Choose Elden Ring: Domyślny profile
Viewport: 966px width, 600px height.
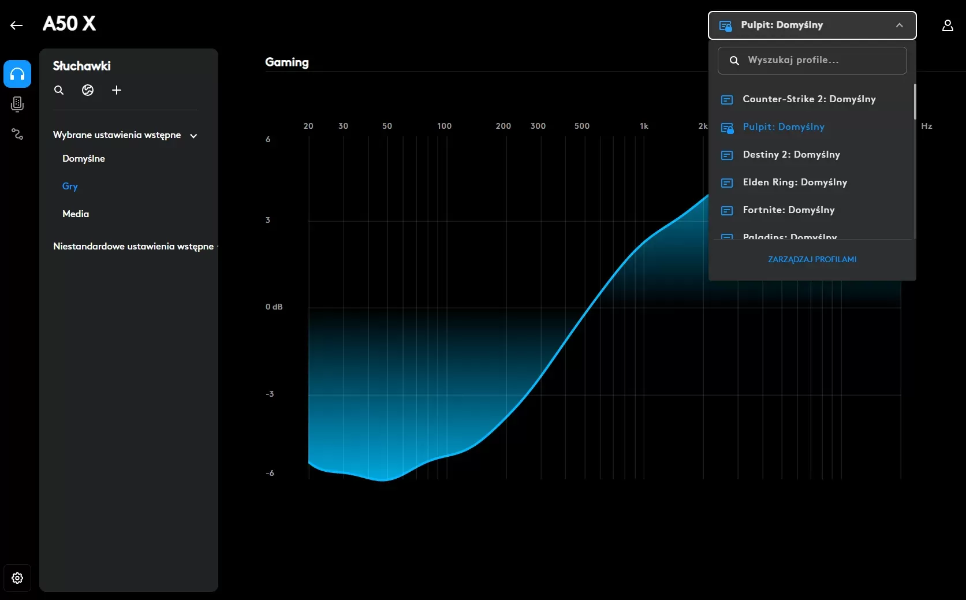(x=795, y=182)
